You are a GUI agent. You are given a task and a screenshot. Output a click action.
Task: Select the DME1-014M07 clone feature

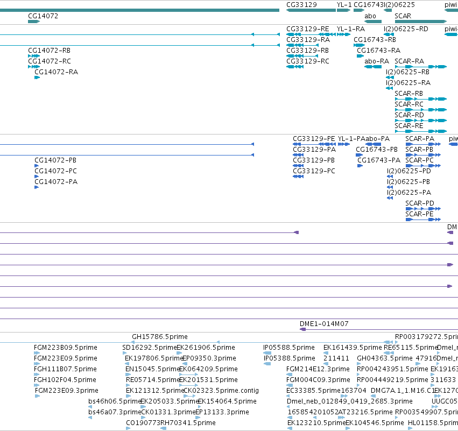[x=324, y=324]
